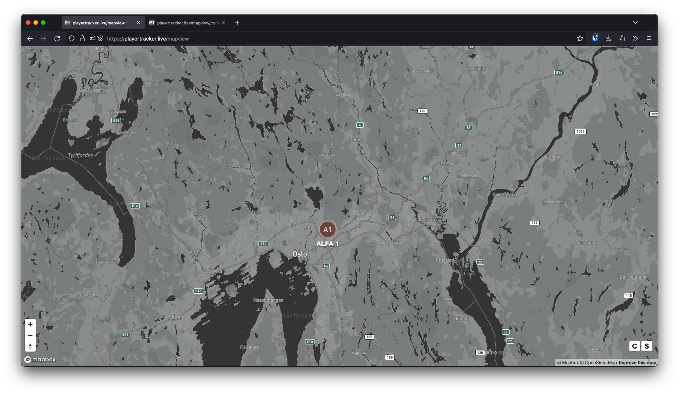Open the downloads panel
Screen dimensions: 679x394
(x=608, y=38)
